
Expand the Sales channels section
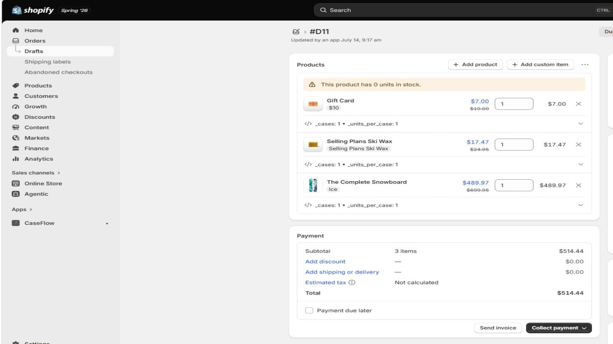36,173
